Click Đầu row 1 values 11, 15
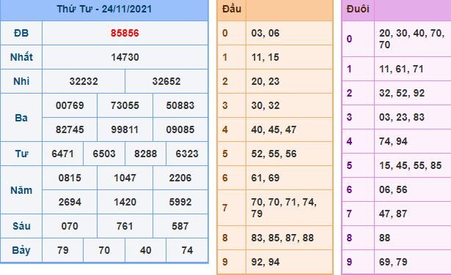This screenshot has height=275, width=451. [265, 57]
